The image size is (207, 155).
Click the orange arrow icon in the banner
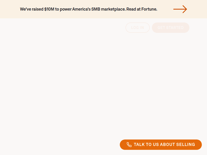point(180,9)
